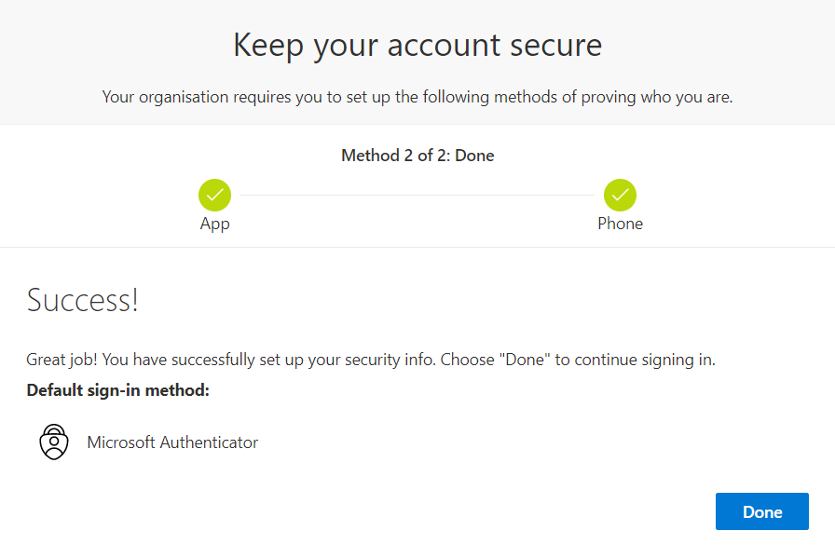Click the blue Done button
The image size is (835, 558).
pos(761,511)
